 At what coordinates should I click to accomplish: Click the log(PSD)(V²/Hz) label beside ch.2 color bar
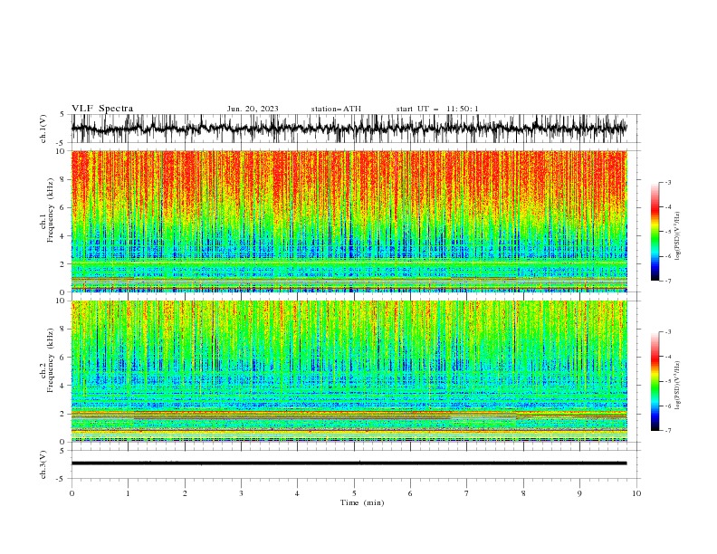pos(677,386)
